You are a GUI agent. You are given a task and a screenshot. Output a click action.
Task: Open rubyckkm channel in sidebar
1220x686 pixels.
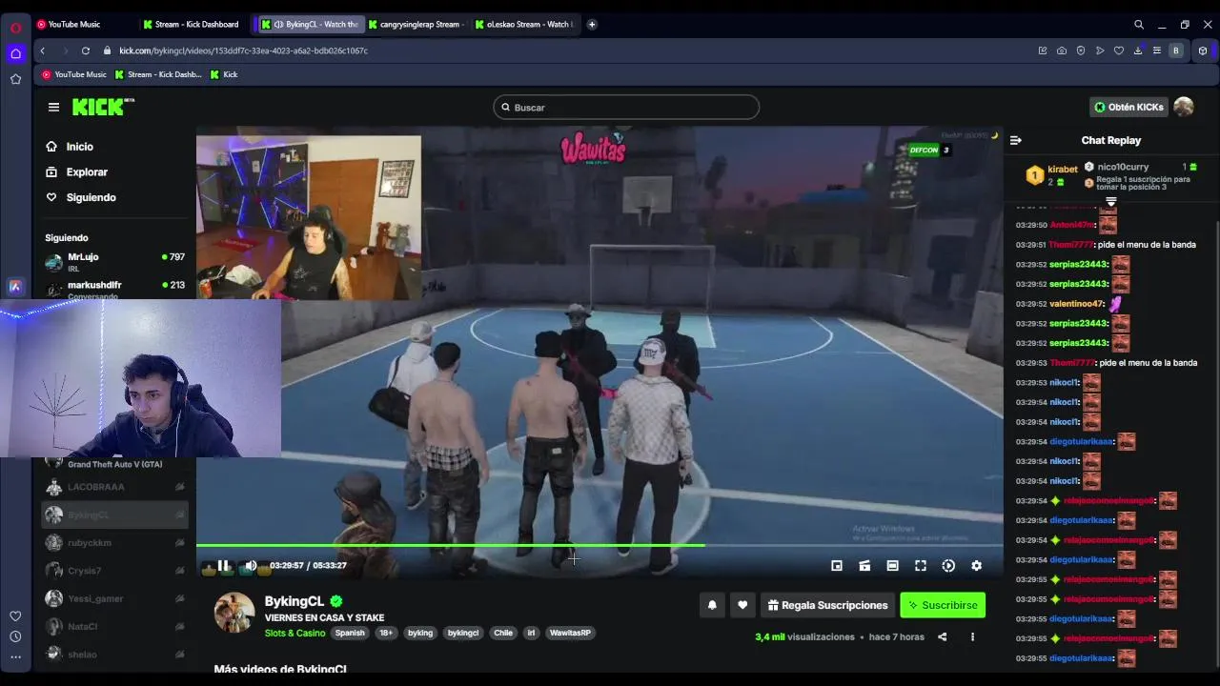click(x=114, y=543)
